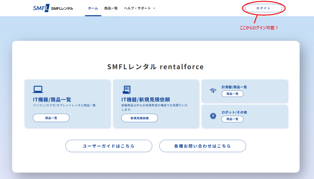Click the SMFL logo in the header
Screen dimensions: 314x179
click(x=53, y=8)
